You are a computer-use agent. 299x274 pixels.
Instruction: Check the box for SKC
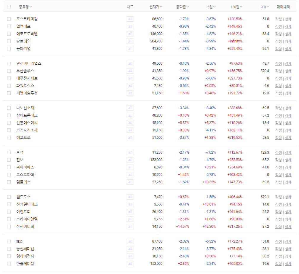[9, 241]
